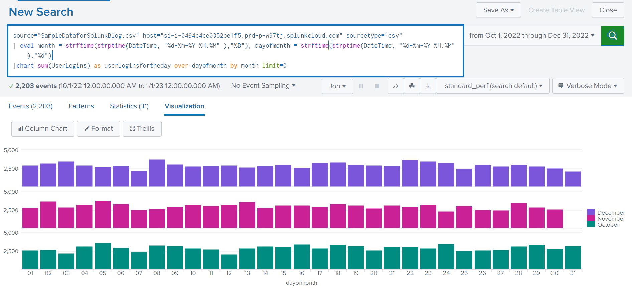This screenshot has width=632, height=289.
Task: Open standard_perf workload pool dropdown
Action: pos(493,86)
